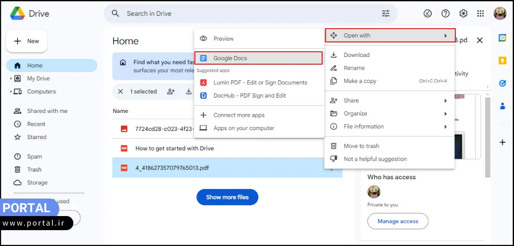Click the Search in Drive field
Viewport: 514px width, 246px height.
point(248,14)
